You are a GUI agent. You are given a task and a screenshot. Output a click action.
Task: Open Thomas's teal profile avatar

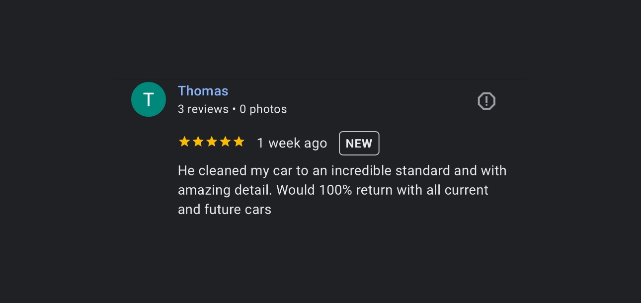pos(148,100)
